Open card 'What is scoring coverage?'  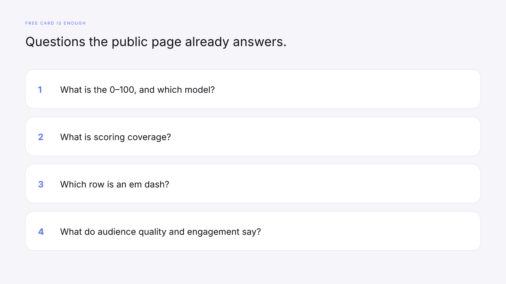pyautogui.click(x=253, y=136)
